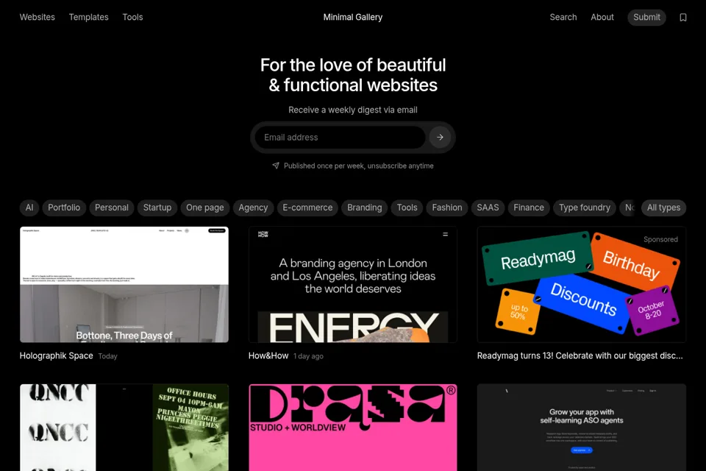The width and height of the screenshot is (706, 471).
Task: Open the self-learning ASO agents thumbnail
Action: click(582, 428)
